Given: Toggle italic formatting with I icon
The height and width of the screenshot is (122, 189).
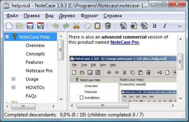Looking at the screenshot, I should (x=165, y=26).
